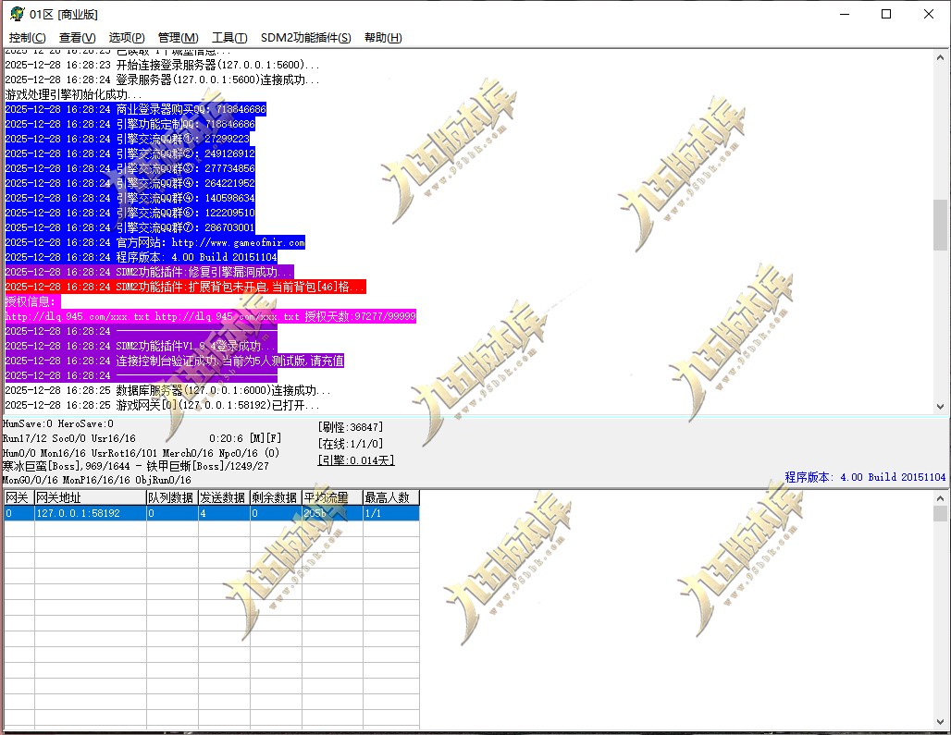951x735 pixels.
Task: Select gateway row 127.0.0.1:58192
Action: point(212,513)
